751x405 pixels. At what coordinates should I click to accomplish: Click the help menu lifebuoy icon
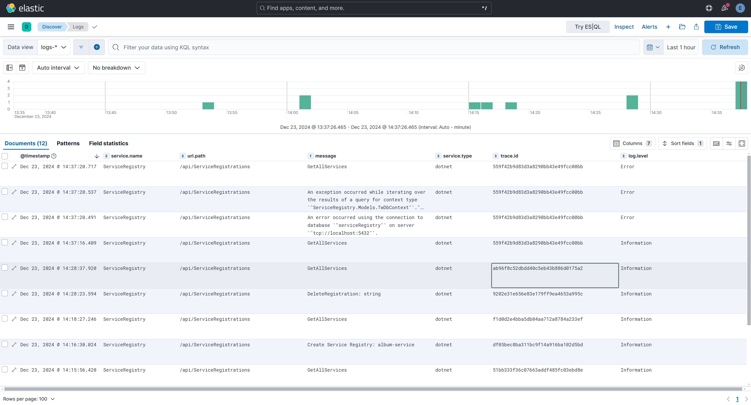(x=709, y=8)
